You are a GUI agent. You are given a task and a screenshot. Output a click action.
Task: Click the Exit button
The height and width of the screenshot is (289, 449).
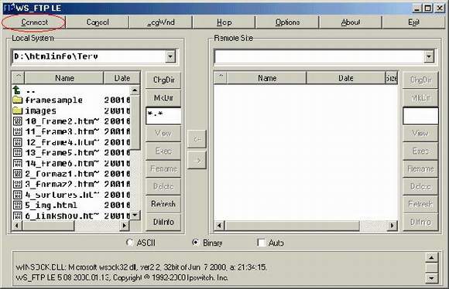[x=414, y=22]
